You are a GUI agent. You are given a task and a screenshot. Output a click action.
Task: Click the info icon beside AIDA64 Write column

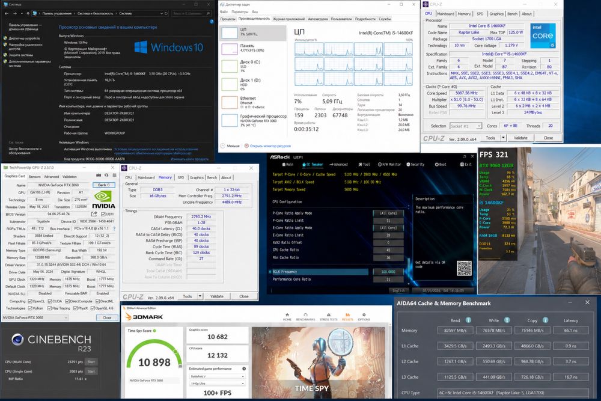coord(507,320)
